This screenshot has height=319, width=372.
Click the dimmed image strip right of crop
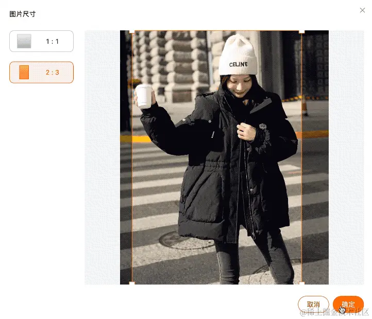click(x=315, y=157)
